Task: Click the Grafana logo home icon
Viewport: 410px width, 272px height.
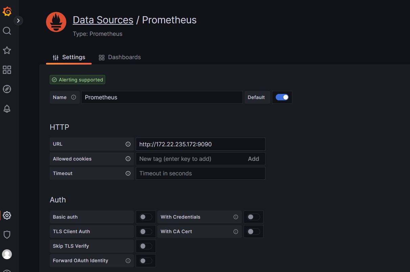Action: [7, 12]
